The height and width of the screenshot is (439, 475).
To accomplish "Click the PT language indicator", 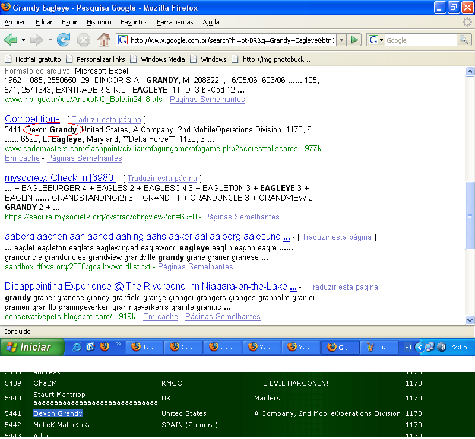I will 408,347.
